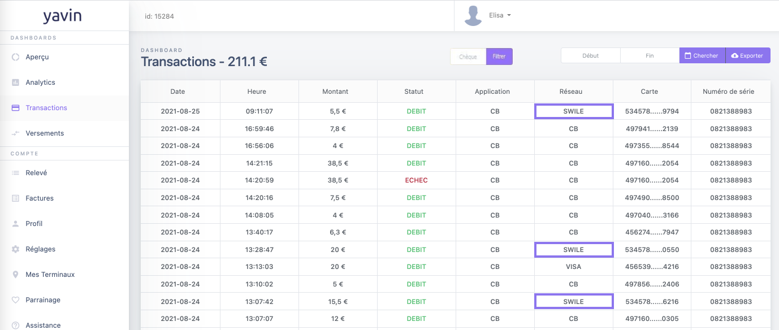The height and width of the screenshot is (330, 779).
Task: Open the Assistance help page
Action: click(x=43, y=325)
